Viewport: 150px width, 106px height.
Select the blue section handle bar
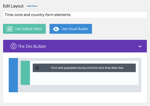(13, 75)
